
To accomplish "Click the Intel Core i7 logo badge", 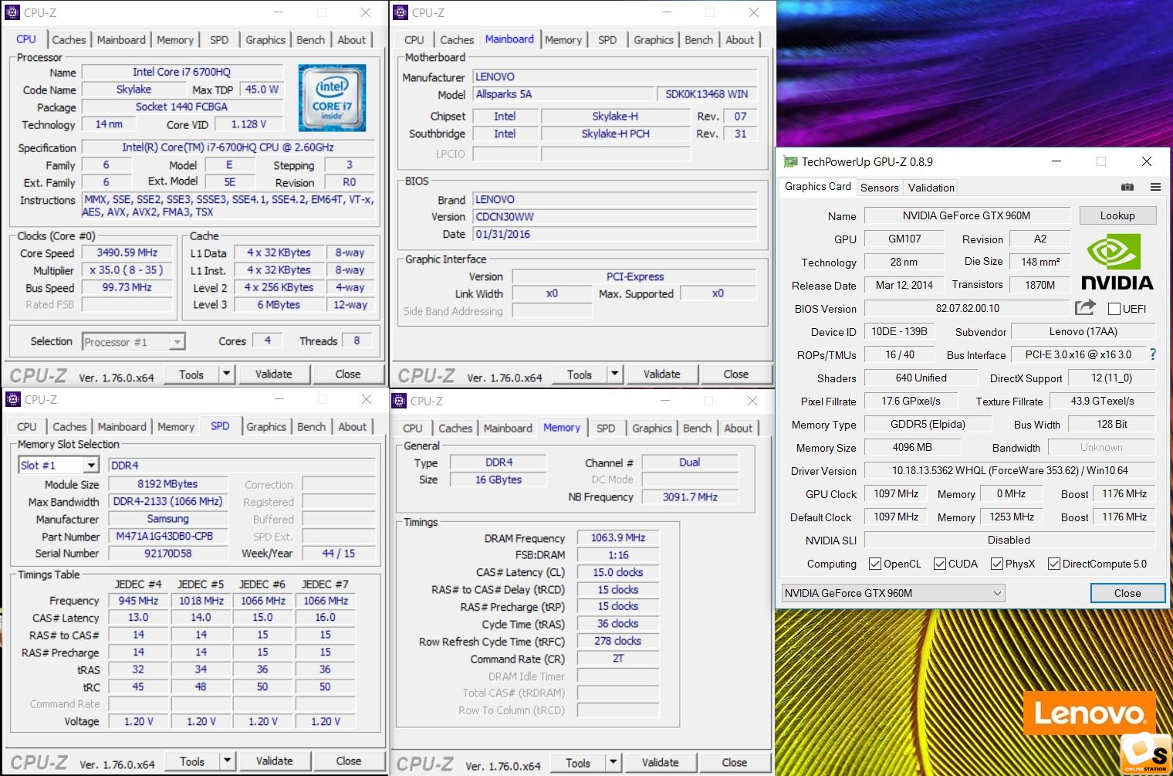I will (x=333, y=97).
